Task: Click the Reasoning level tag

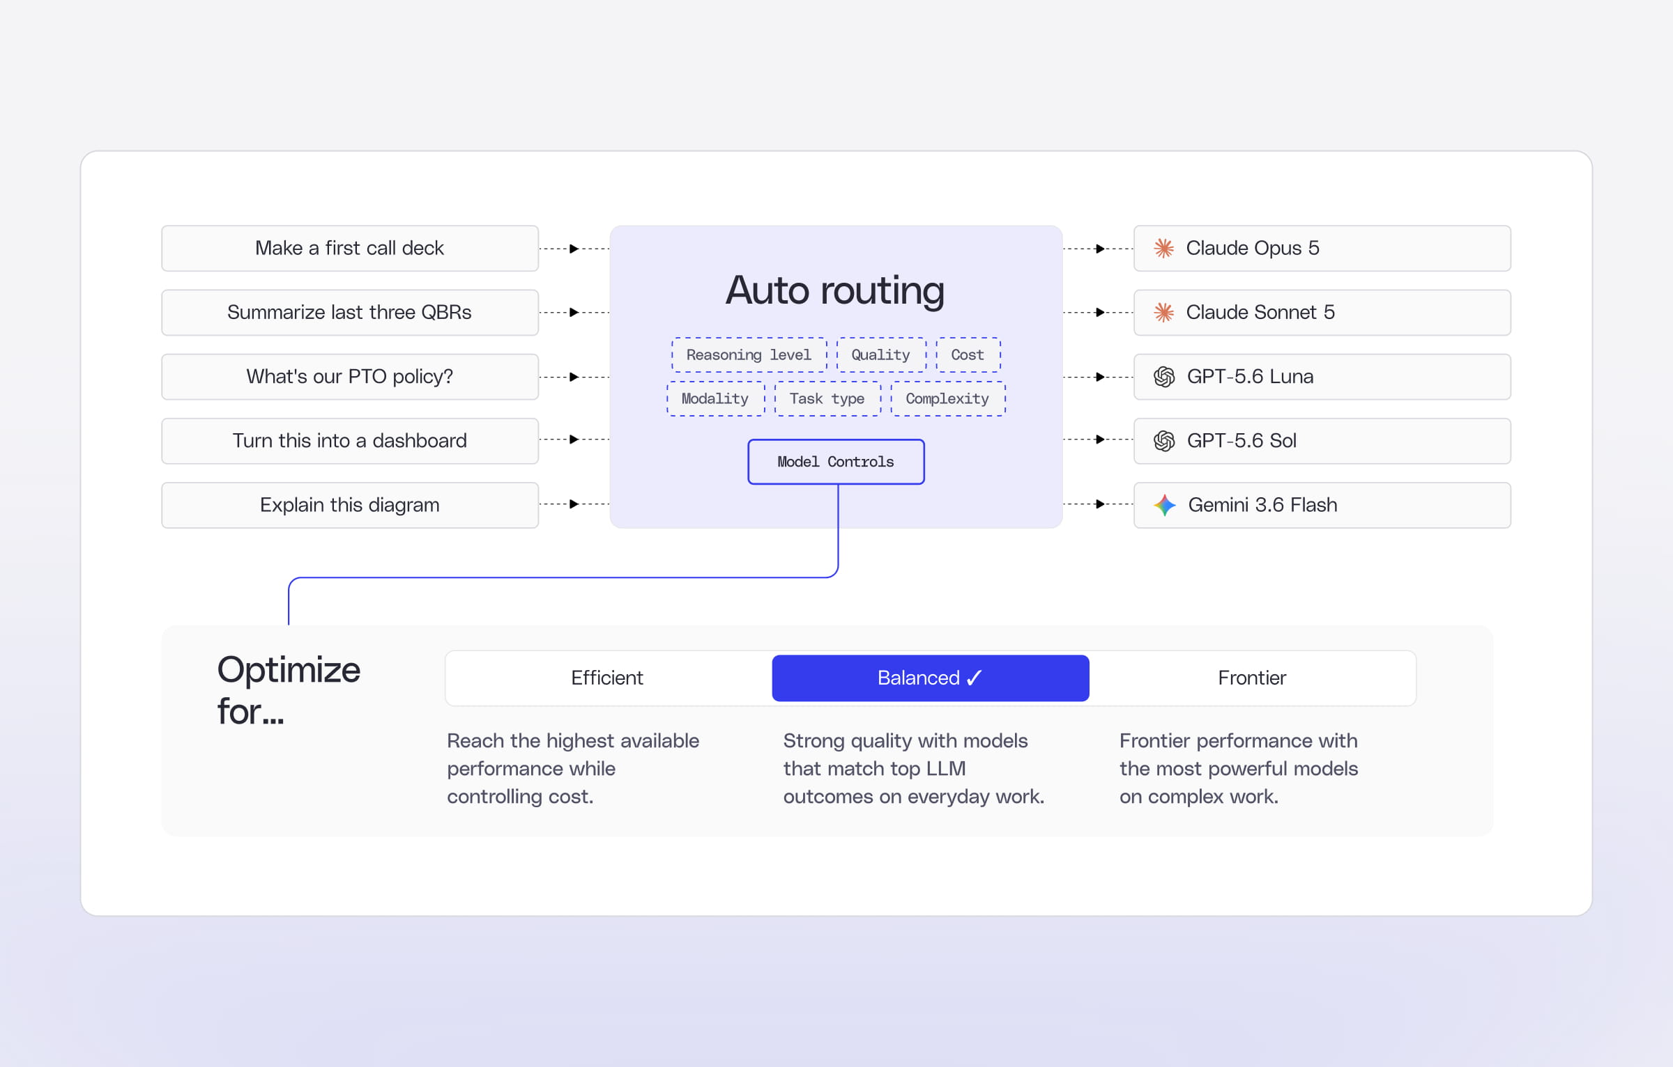Action: (x=749, y=355)
